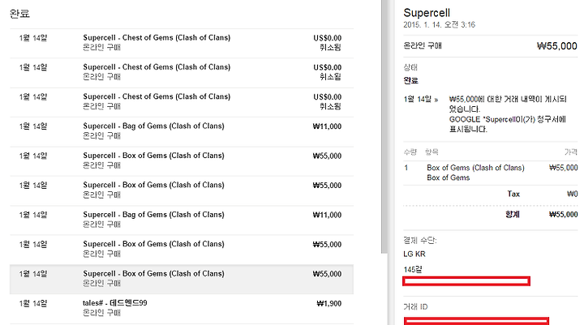
Task: Click the ₩1,900 amount in the list
Action: point(328,303)
